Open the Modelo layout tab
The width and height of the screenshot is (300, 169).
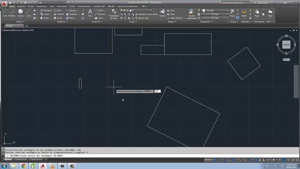point(8,159)
